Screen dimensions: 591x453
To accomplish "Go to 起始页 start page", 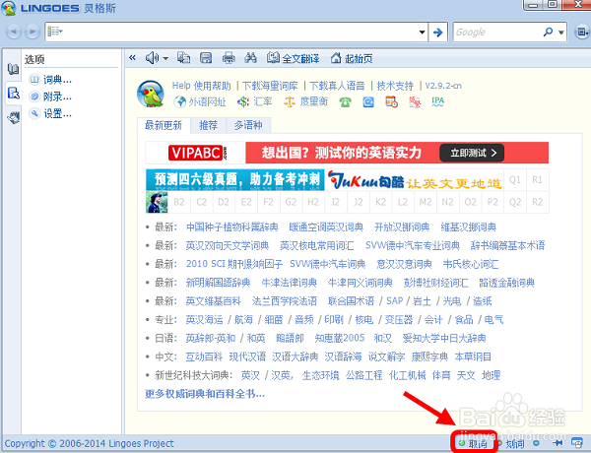I will click(x=352, y=58).
